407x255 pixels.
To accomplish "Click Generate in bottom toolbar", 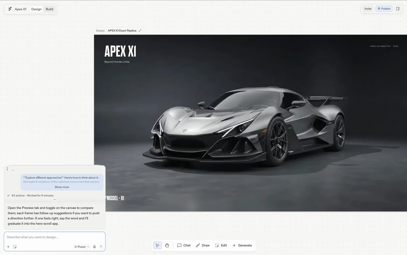I will click(242, 245).
